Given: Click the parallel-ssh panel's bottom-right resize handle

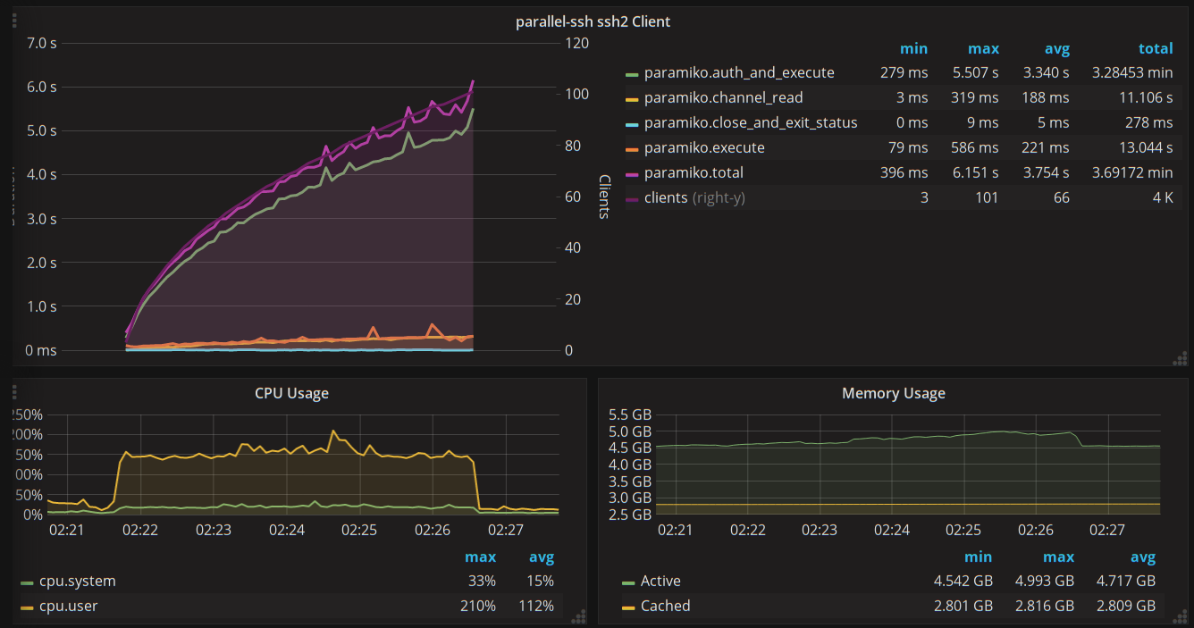Looking at the screenshot, I should pos(1180,358).
